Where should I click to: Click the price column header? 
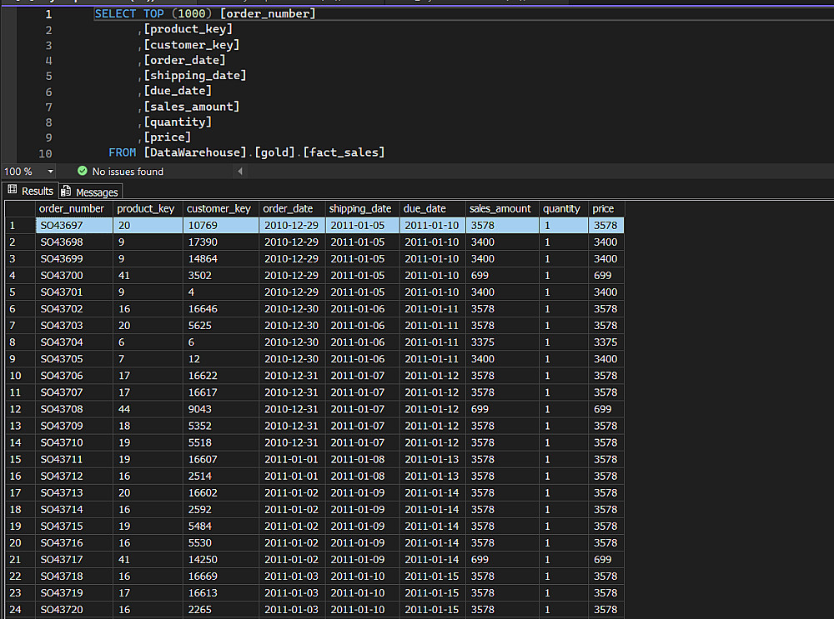pos(603,208)
